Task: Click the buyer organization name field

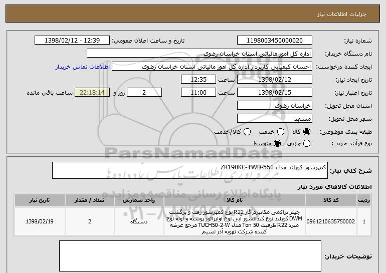Action: (200, 54)
